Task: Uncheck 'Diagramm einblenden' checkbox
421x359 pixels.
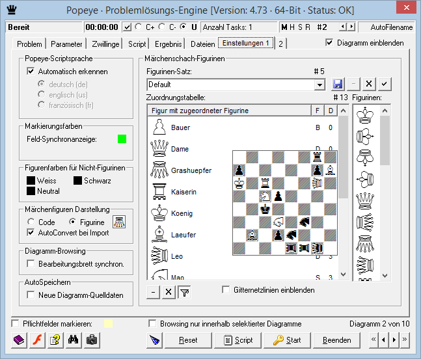Action: pos(329,43)
